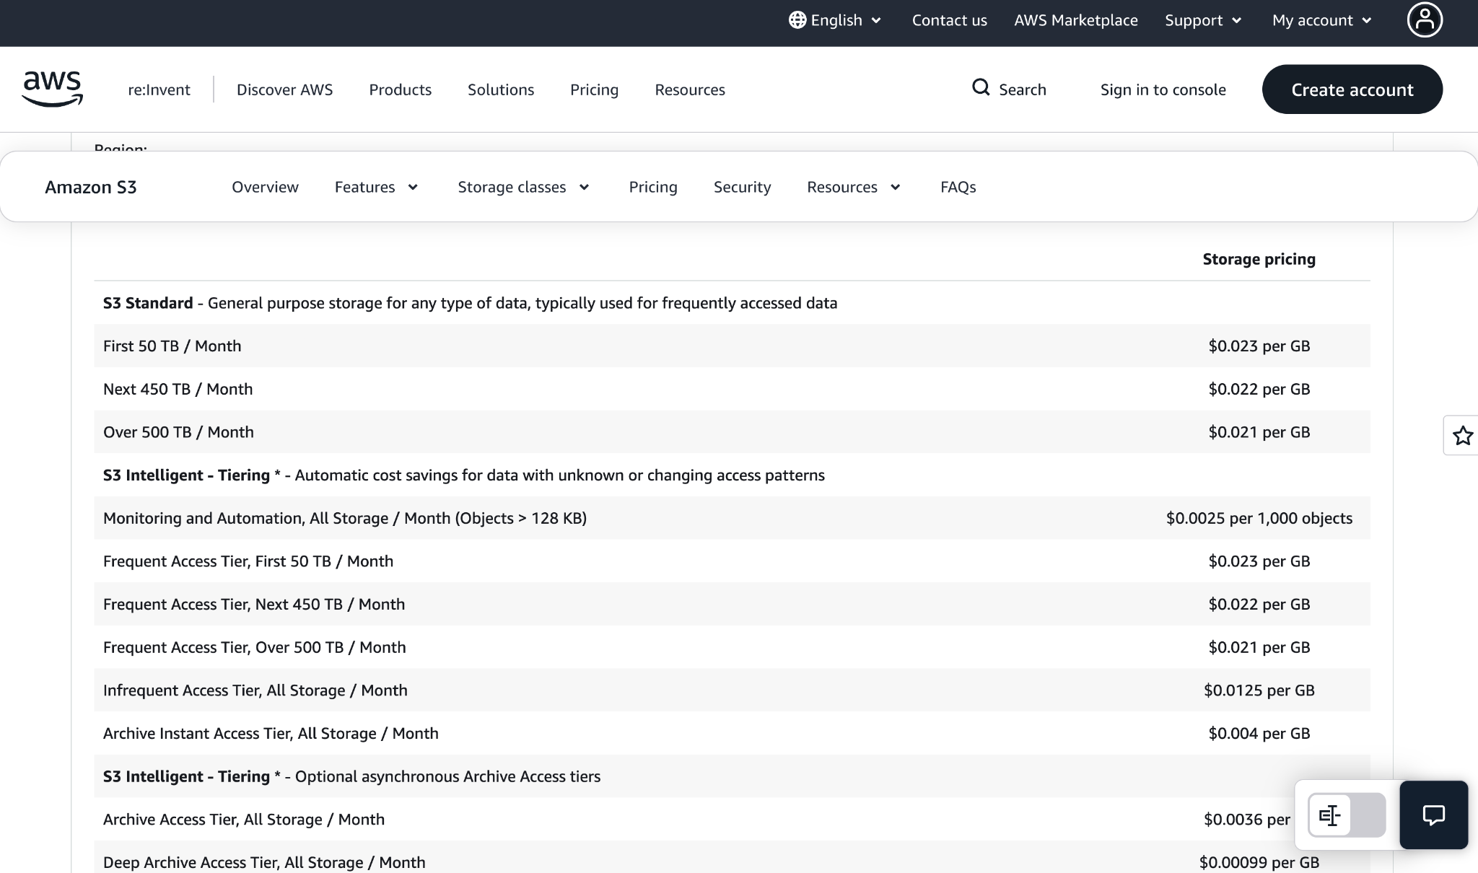This screenshot has width=1478, height=873.
Task: Select the Deep Archive Access Tier row
Action: coord(732,857)
